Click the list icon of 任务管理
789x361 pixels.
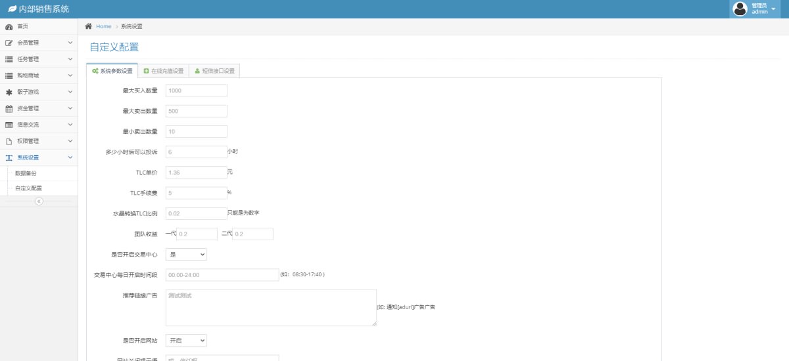pyautogui.click(x=9, y=60)
